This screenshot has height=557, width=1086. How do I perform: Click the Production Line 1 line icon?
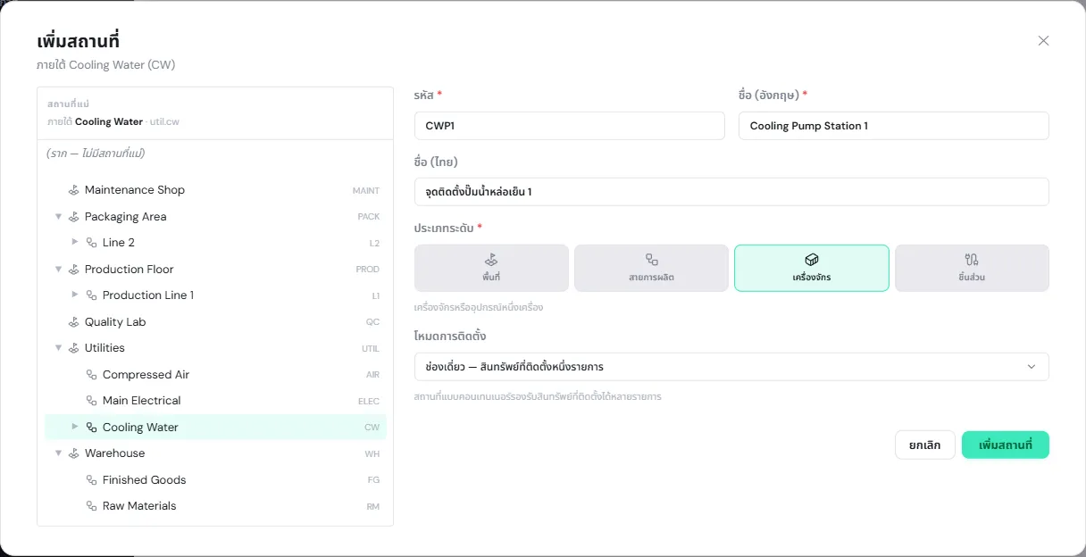(x=91, y=295)
